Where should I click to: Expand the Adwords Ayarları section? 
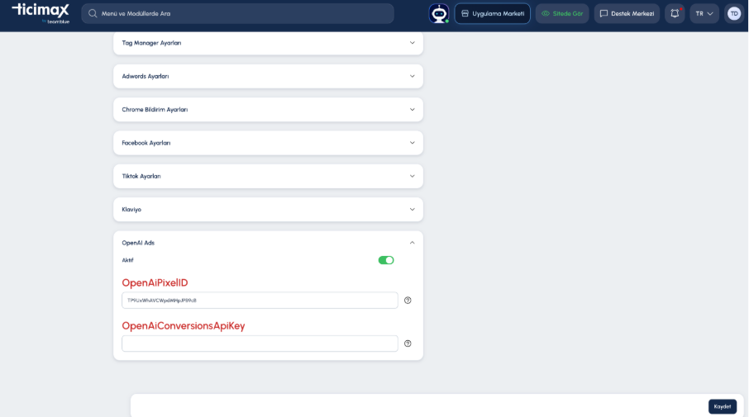click(x=268, y=76)
